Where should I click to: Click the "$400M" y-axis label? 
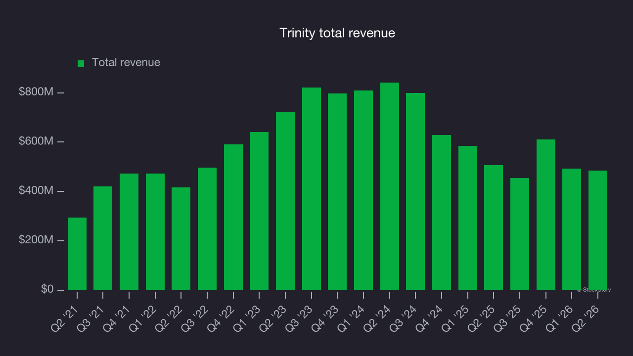pyautogui.click(x=35, y=190)
